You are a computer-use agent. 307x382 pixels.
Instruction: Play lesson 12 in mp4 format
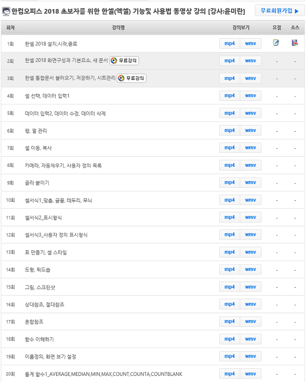[229, 235]
